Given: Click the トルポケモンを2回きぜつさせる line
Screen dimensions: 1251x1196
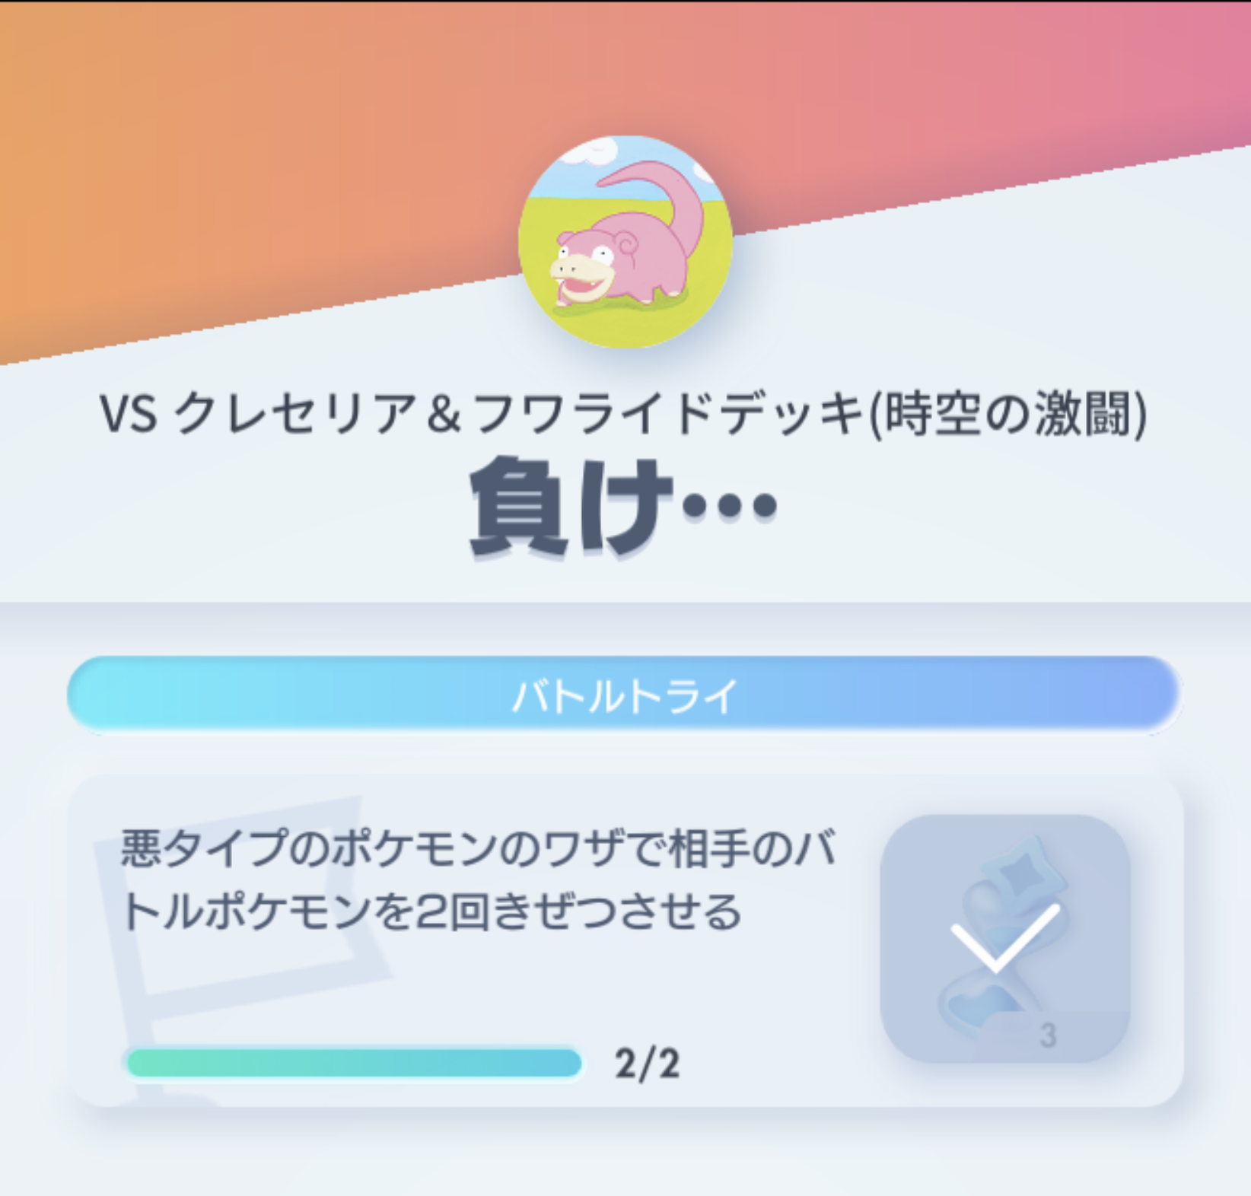Looking at the screenshot, I should [431, 911].
